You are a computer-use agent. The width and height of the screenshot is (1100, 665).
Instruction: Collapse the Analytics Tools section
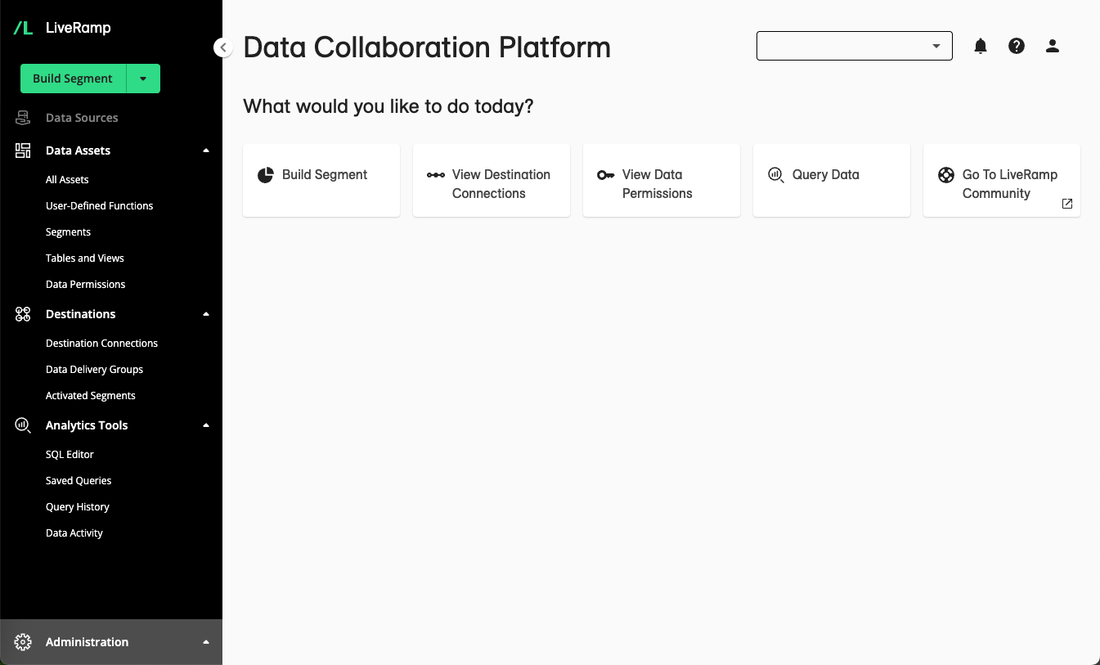pyautogui.click(x=206, y=425)
